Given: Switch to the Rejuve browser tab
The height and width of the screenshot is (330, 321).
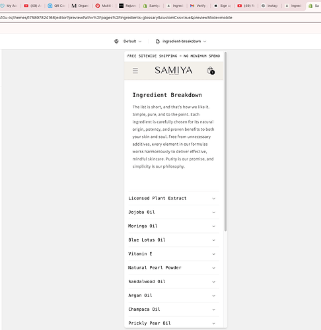Looking at the screenshot, I should tap(127, 6).
